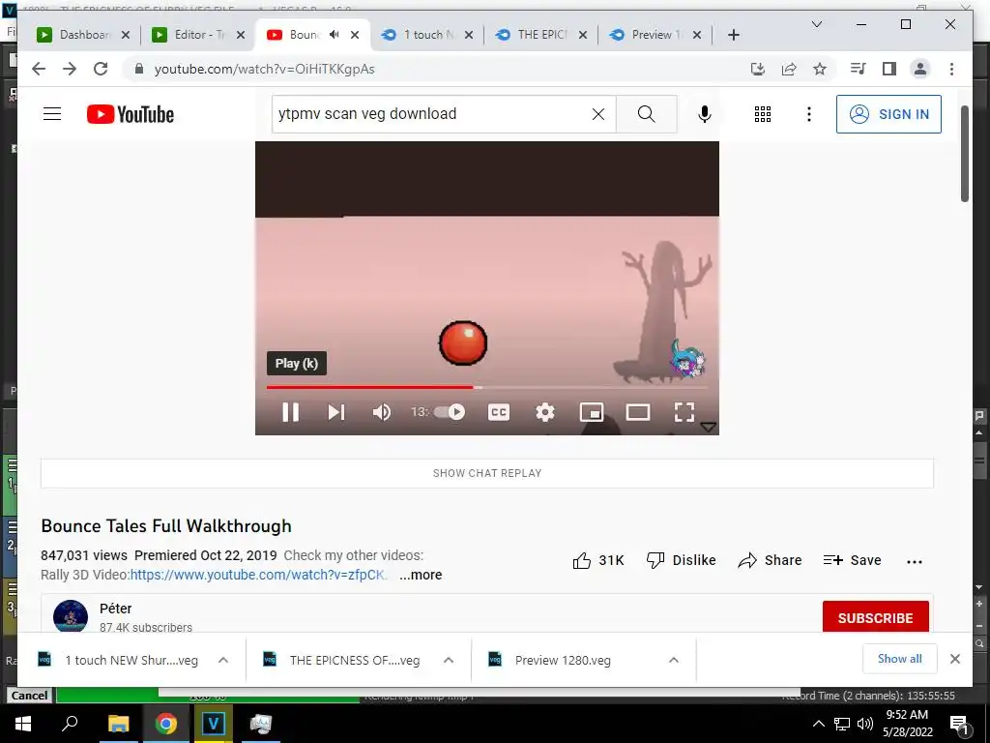Share the Bounce Tales video

(770, 560)
